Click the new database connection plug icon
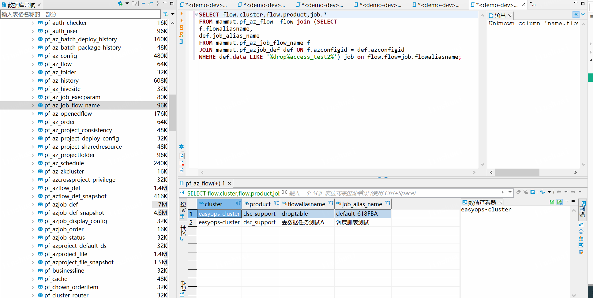Viewport: 593px width, 298px height. pos(120,4)
